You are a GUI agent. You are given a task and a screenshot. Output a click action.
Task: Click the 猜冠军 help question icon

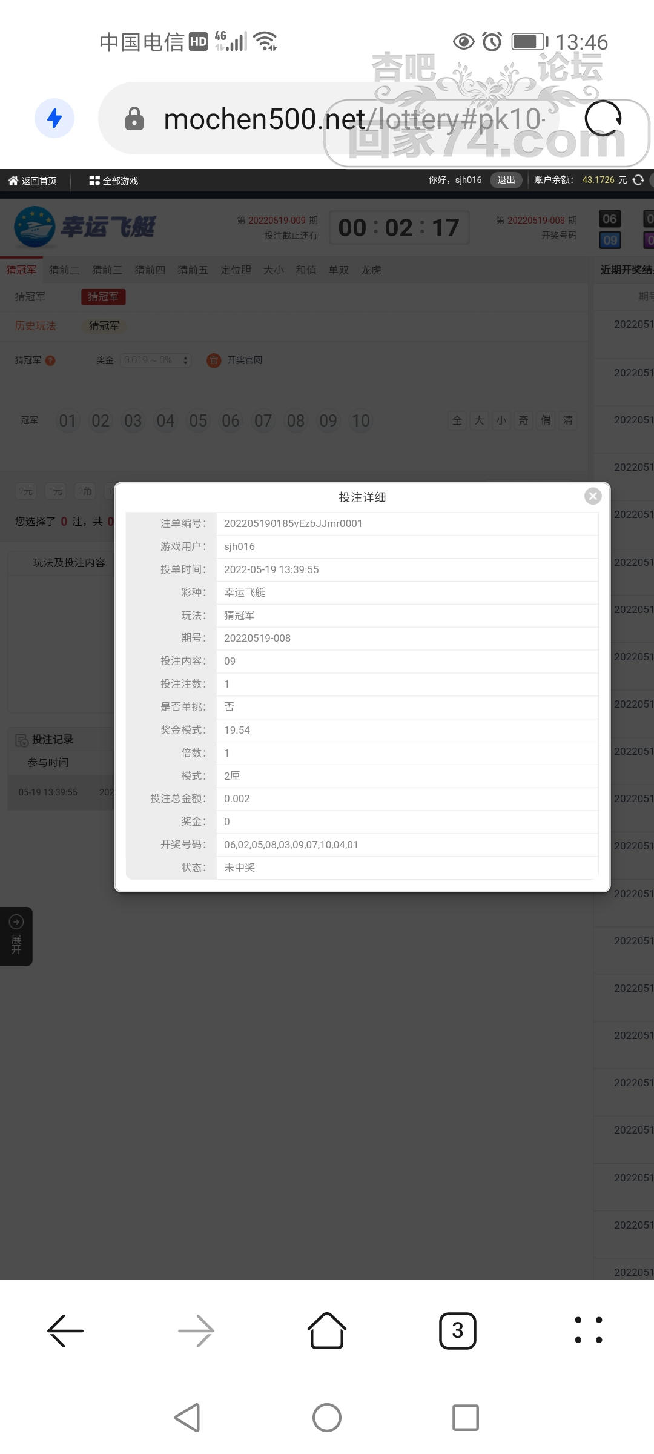pyautogui.click(x=50, y=360)
